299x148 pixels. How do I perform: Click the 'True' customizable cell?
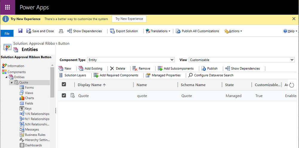(x=259, y=96)
